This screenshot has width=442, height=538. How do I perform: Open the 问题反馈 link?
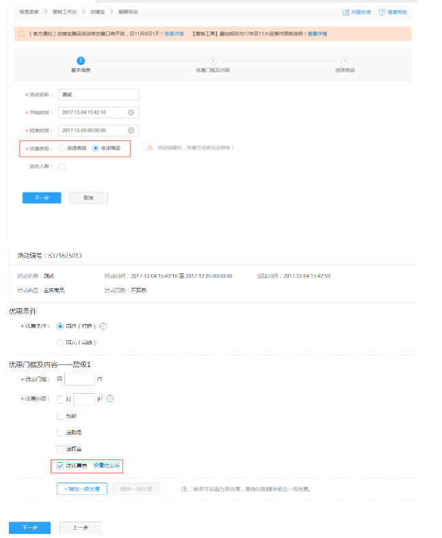361,12
